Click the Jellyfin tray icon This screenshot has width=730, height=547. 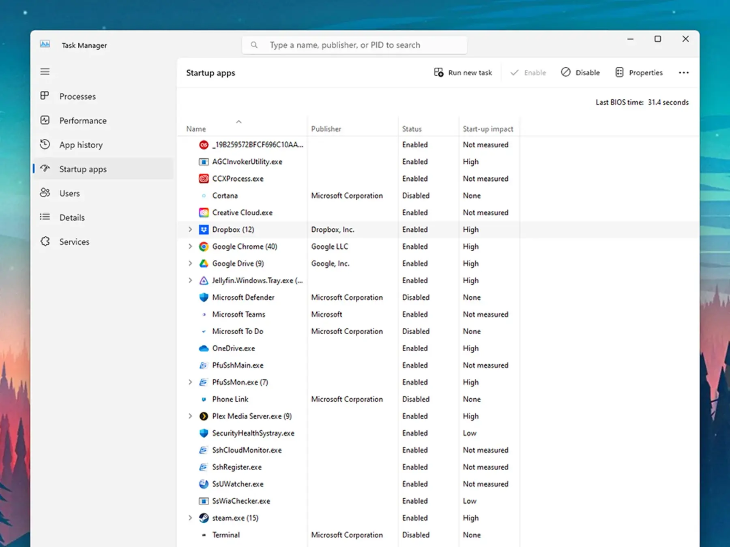(x=204, y=281)
